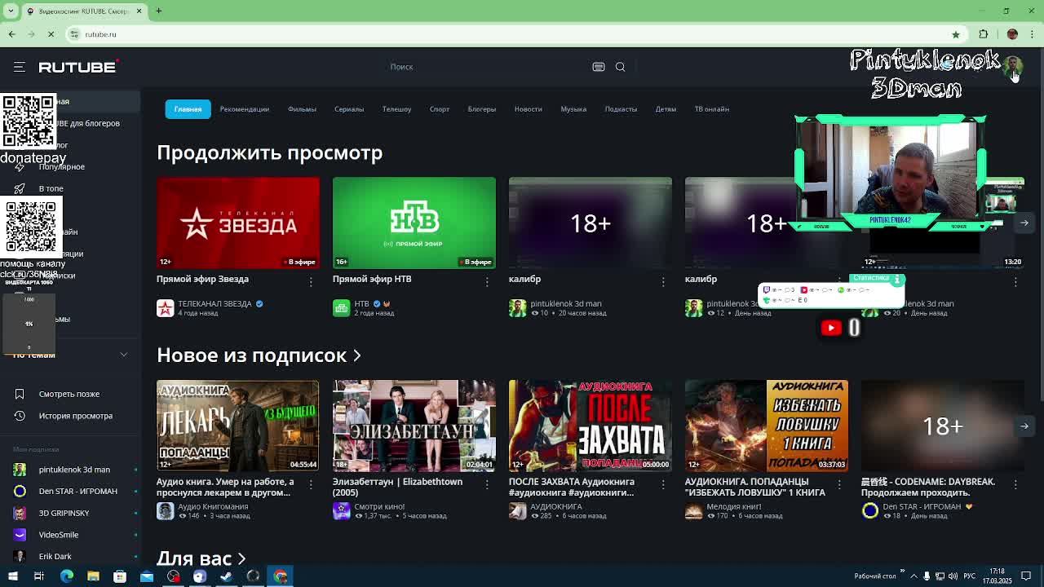
Task: Close the Rutube browser tab
Action: click(x=139, y=11)
